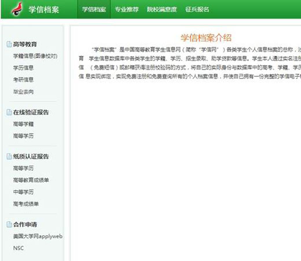Click the document icon beside 高等教育
Image resolution: width=301 pixels, height=261 pixels.
click(9, 44)
